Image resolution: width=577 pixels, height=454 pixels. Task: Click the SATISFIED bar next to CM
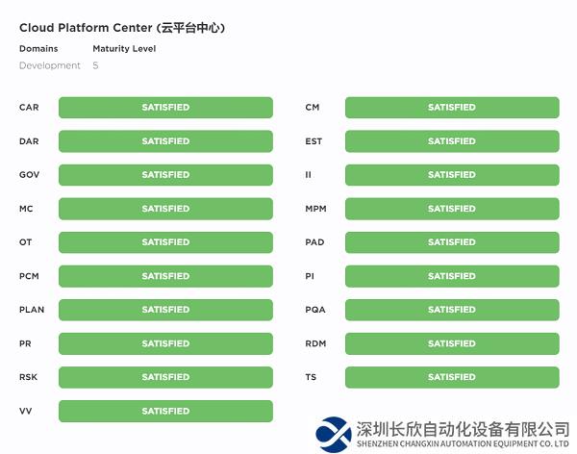(452, 108)
